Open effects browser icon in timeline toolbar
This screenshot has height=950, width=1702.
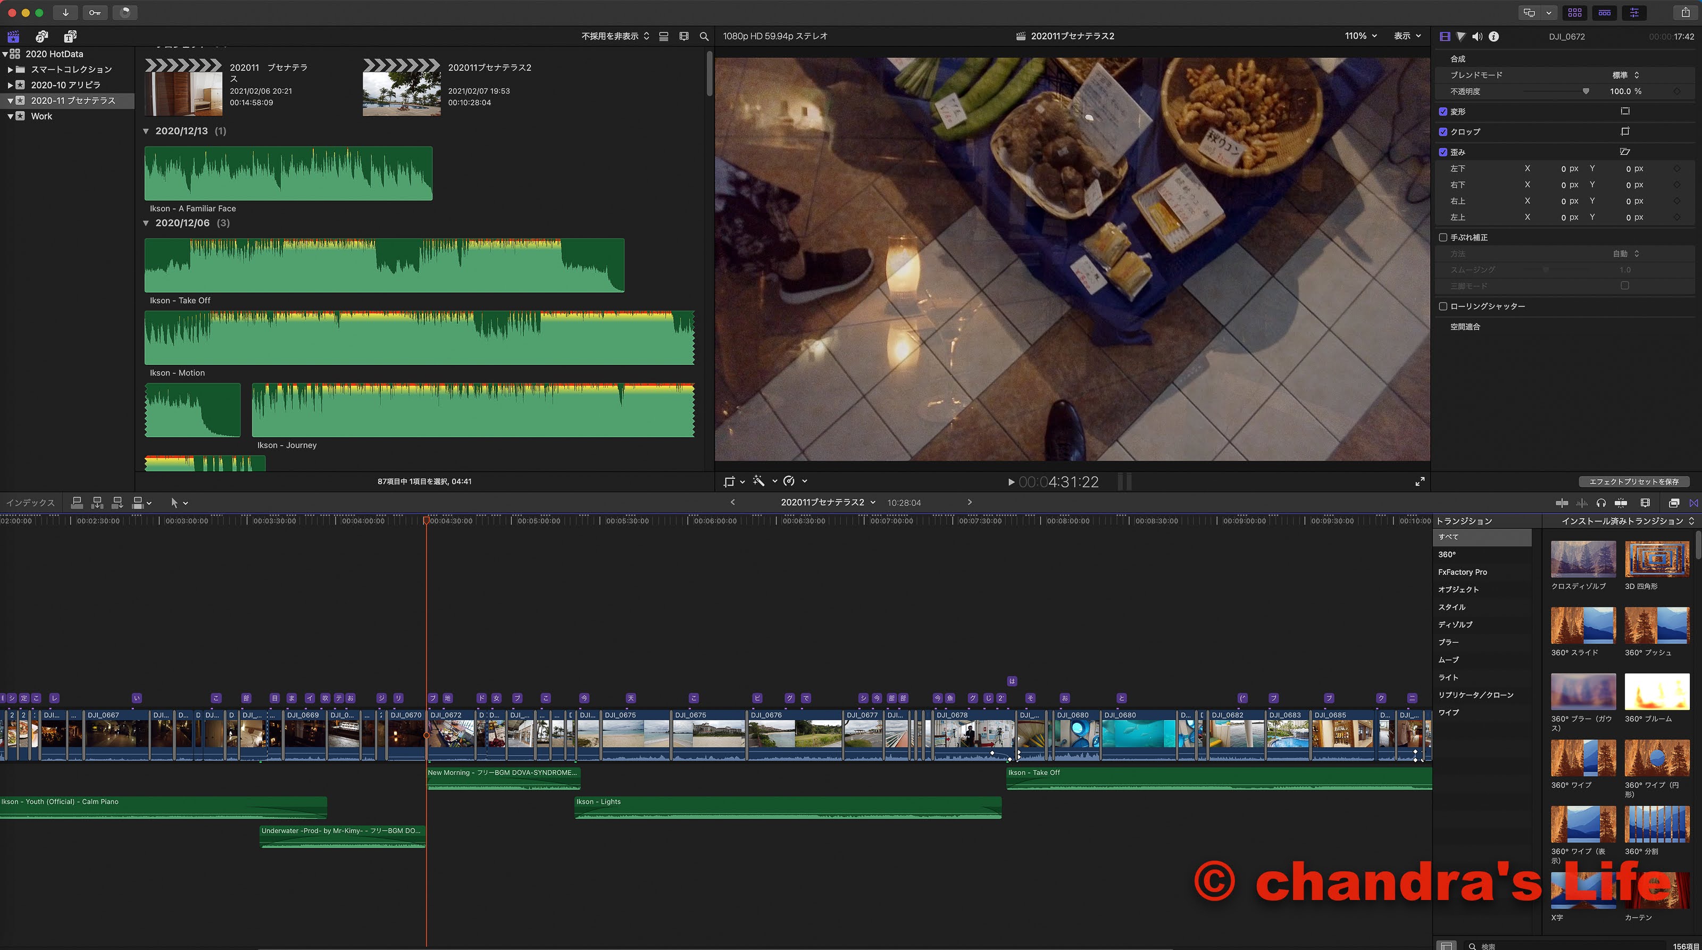tap(1674, 503)
